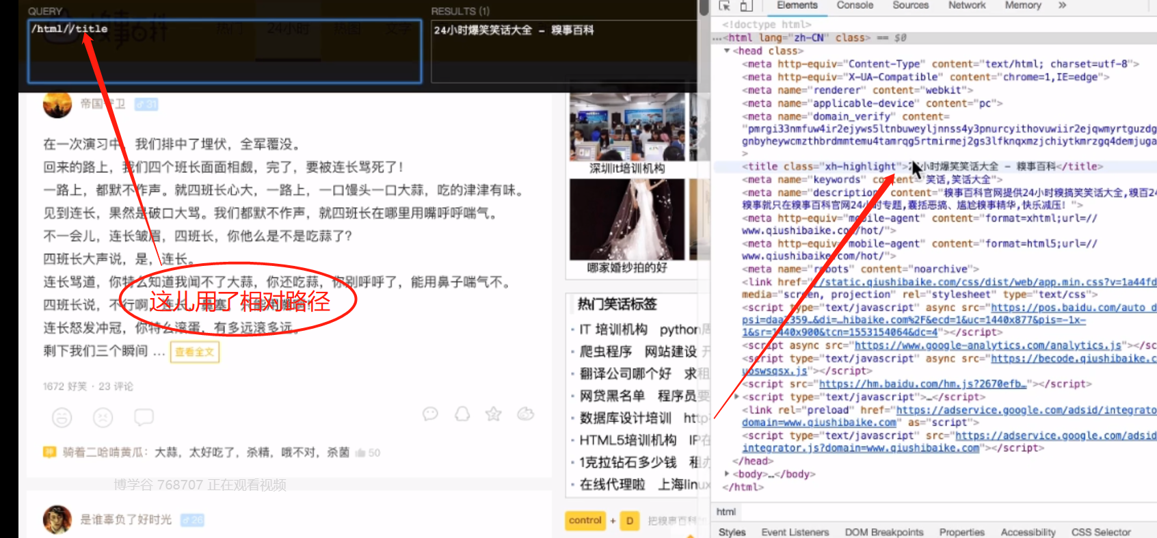Click the 在线代理啦 tag link
Viewport: 1157px width, 538px height.
[613, 484]
